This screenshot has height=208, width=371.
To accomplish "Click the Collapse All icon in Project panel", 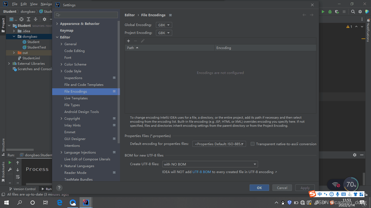I will [x=36, y=19].
